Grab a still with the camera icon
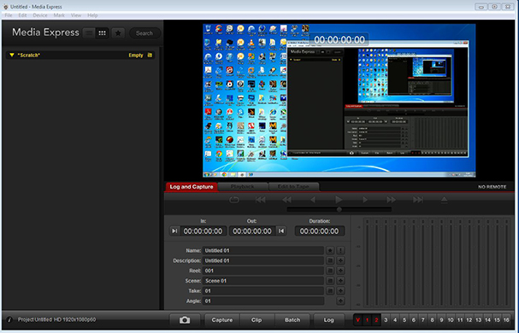The width and height of the screenshot is (519, 333). point(185,320)
